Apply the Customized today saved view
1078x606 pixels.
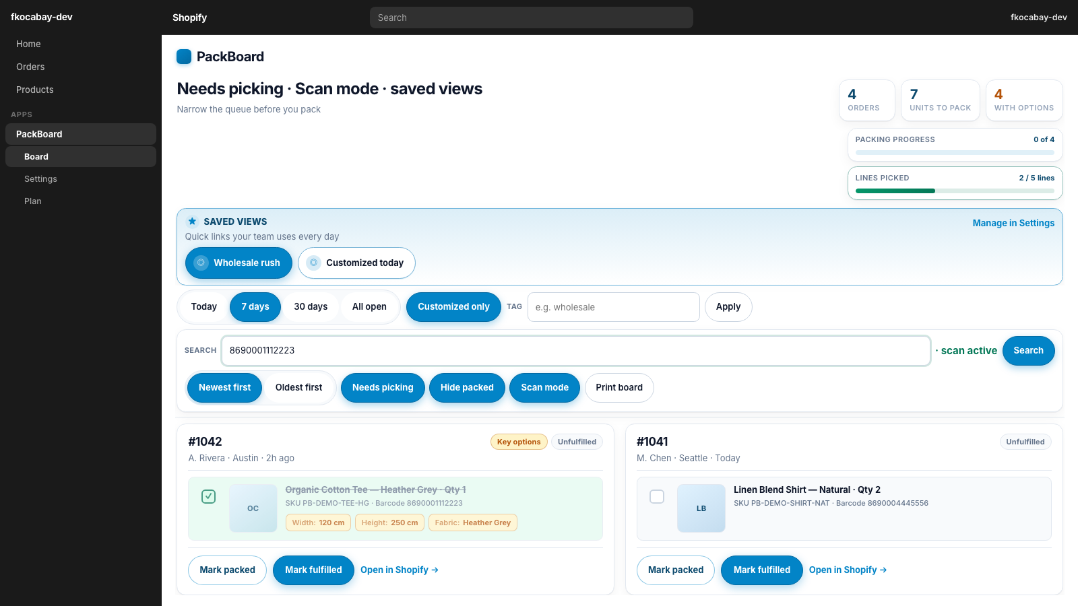click(356, 263)
